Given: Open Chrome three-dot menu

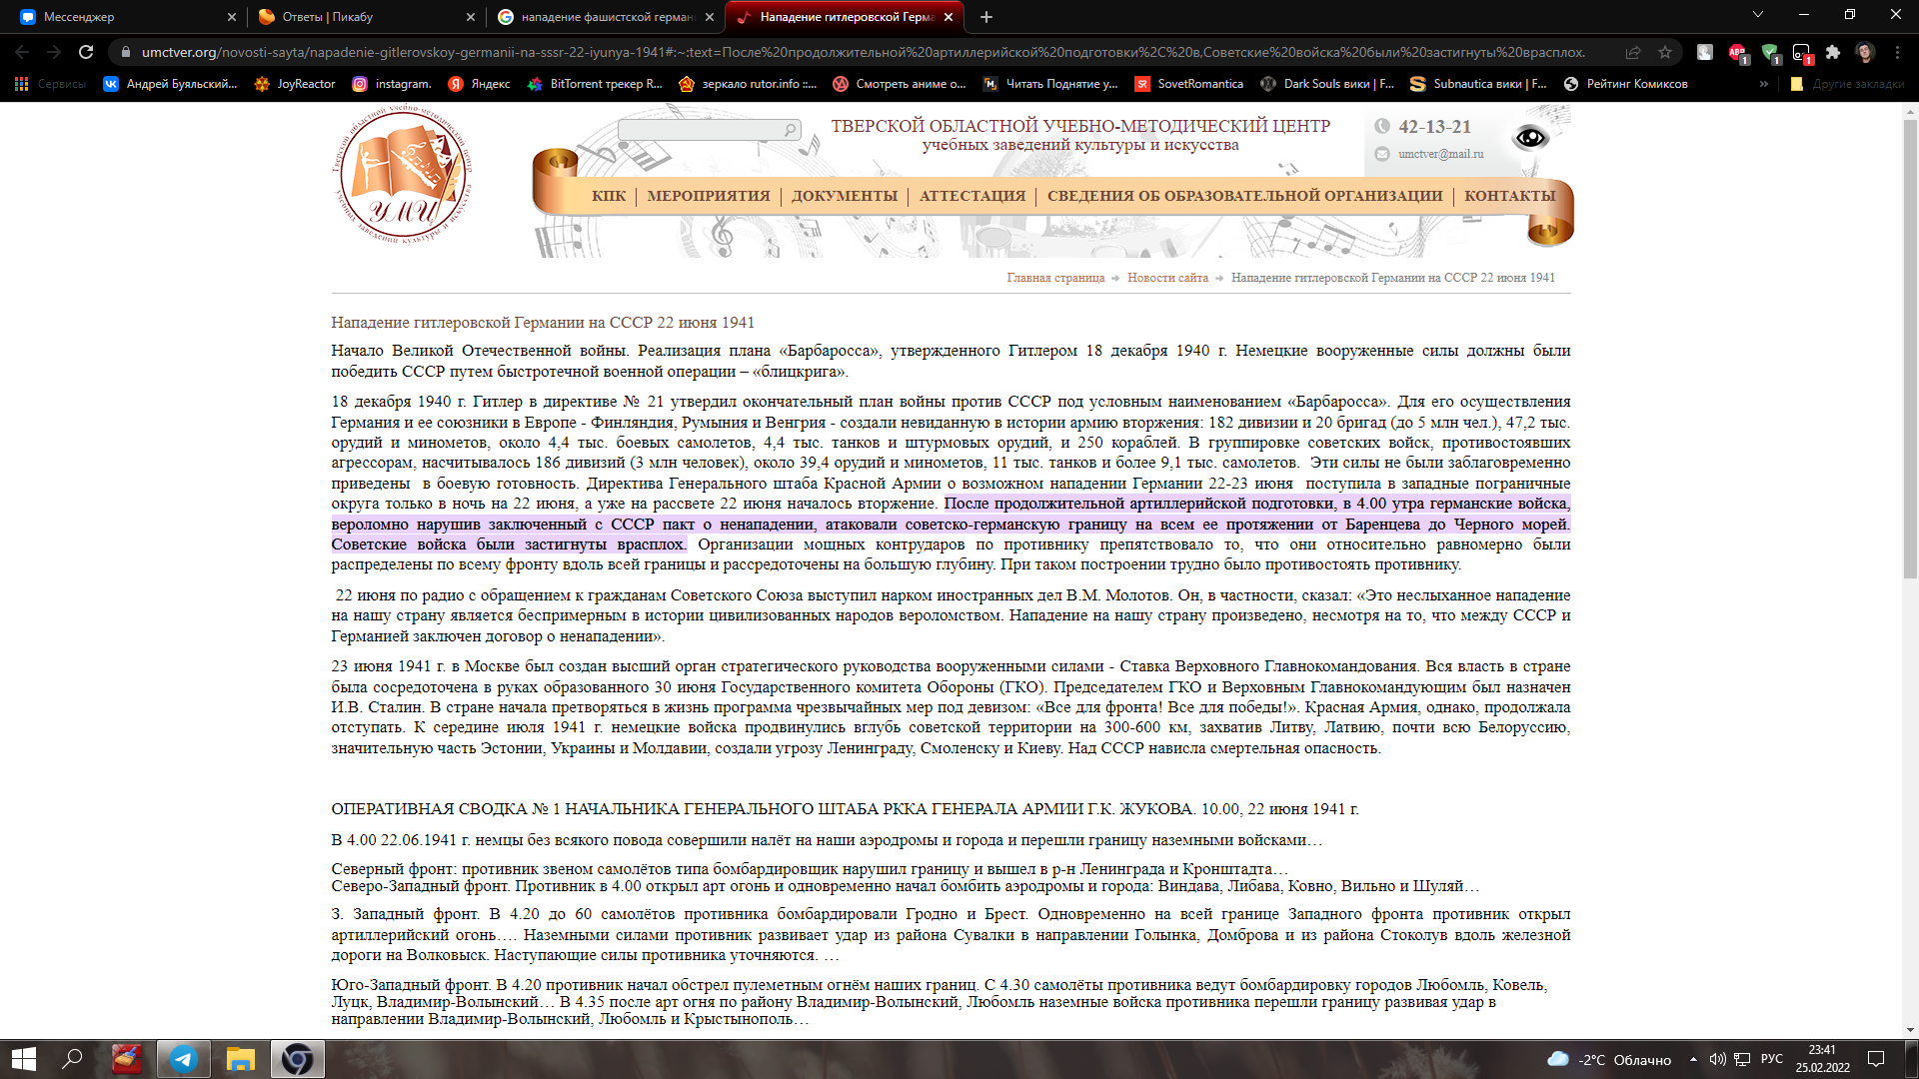Looking at the screenshot, I should click(x=1897, y=52).
